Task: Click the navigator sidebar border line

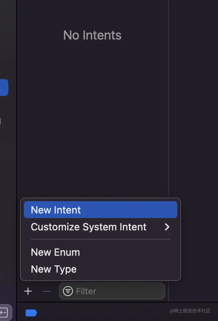Action: pos(17,143)
